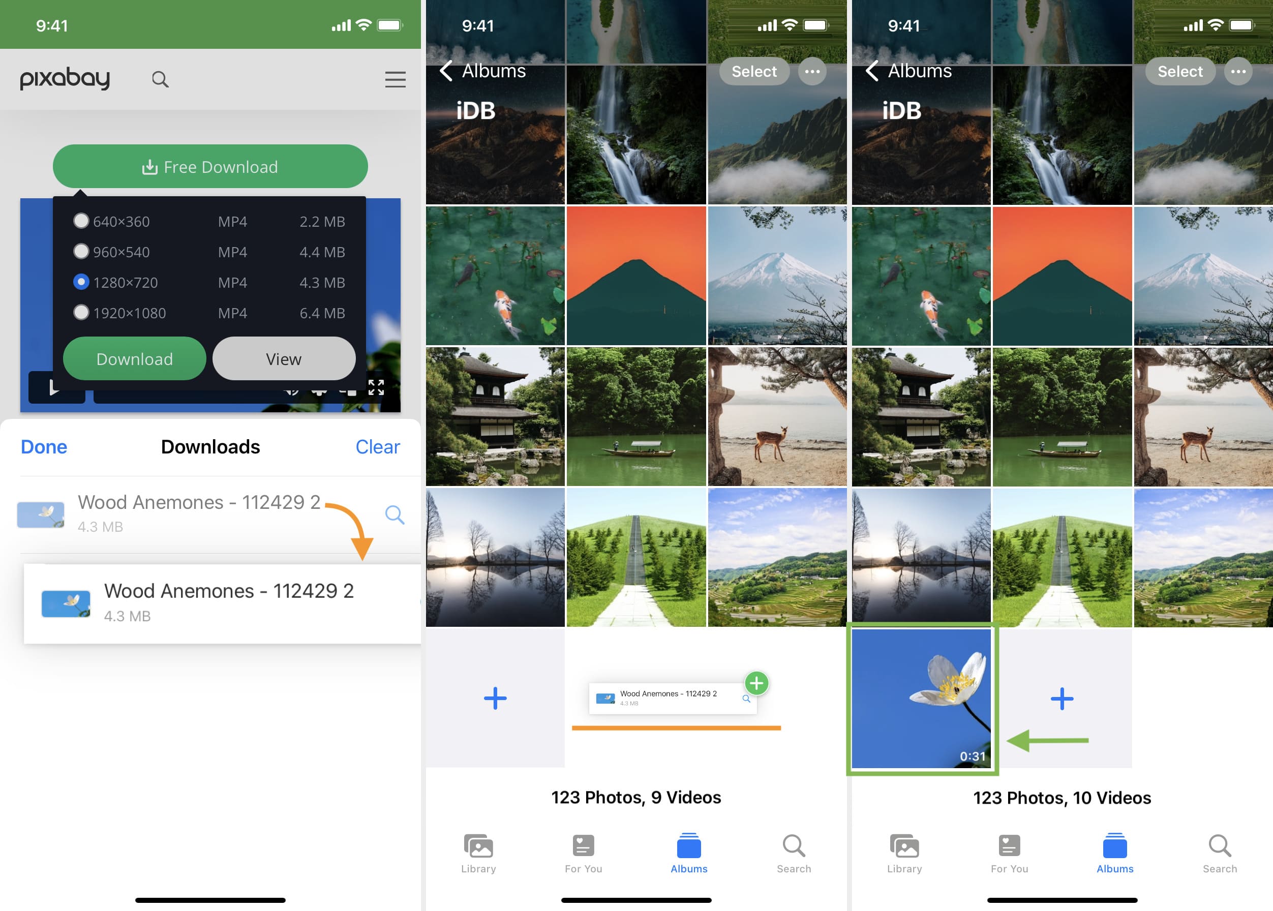The height and width of the screenshot is (911, 1273).
Task: Tap Clear to remove all downloads
Action: tap(377, 447)
